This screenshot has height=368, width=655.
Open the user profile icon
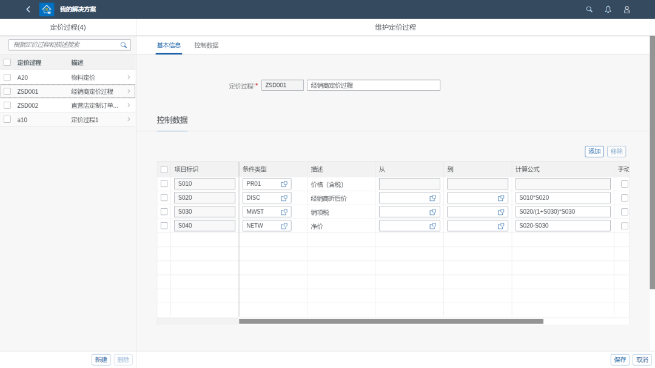626,9
